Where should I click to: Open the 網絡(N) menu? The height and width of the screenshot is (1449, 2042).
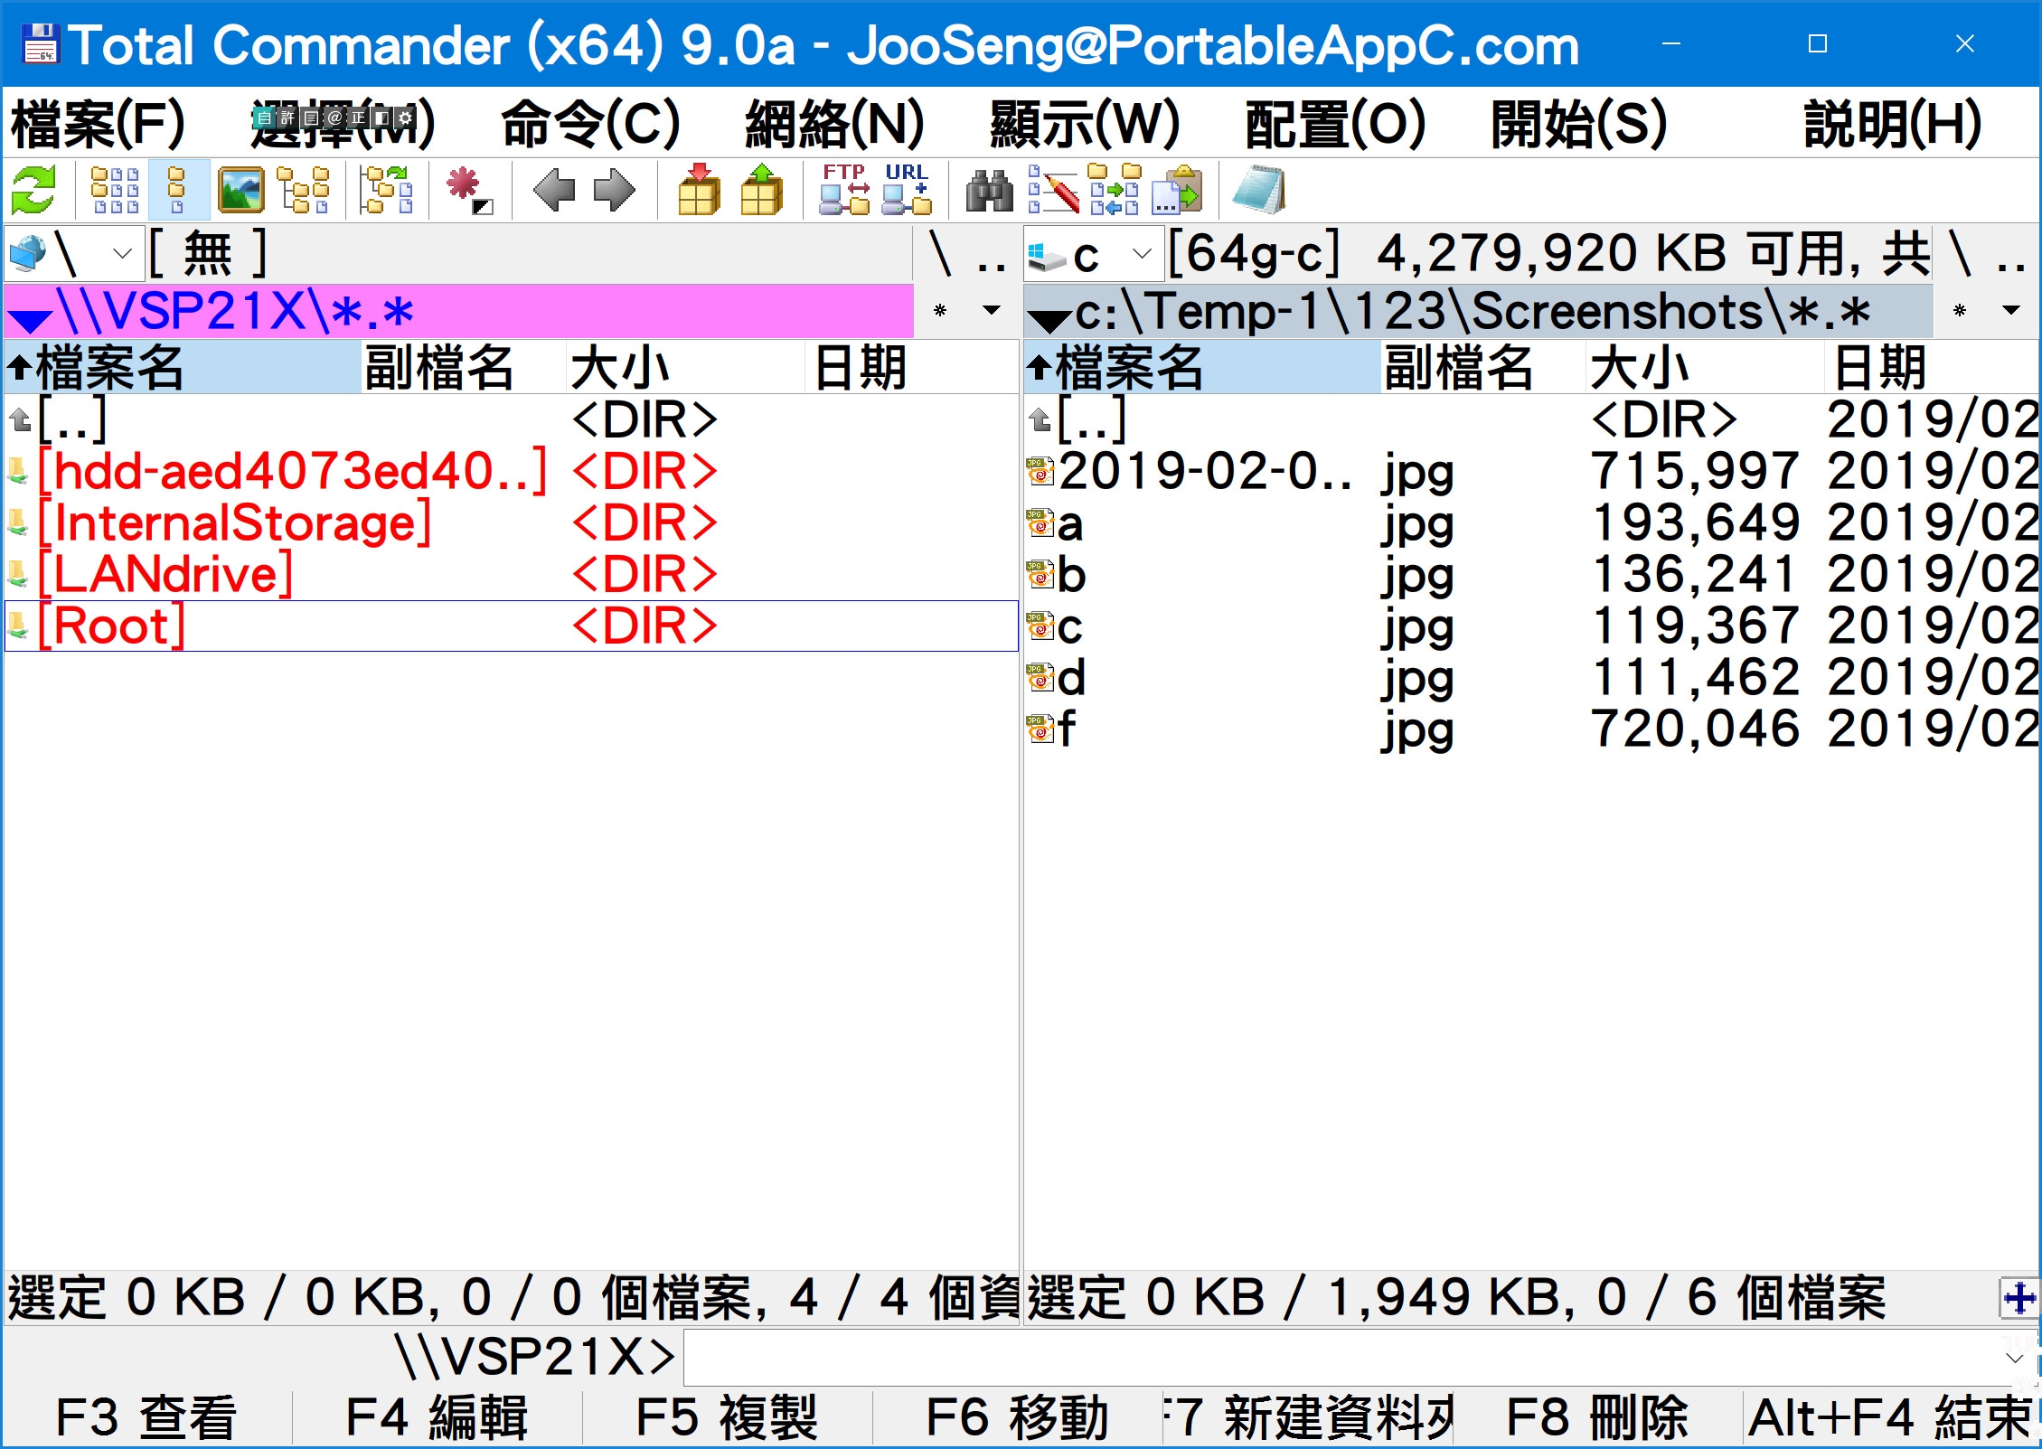click(x=834, y=124)
